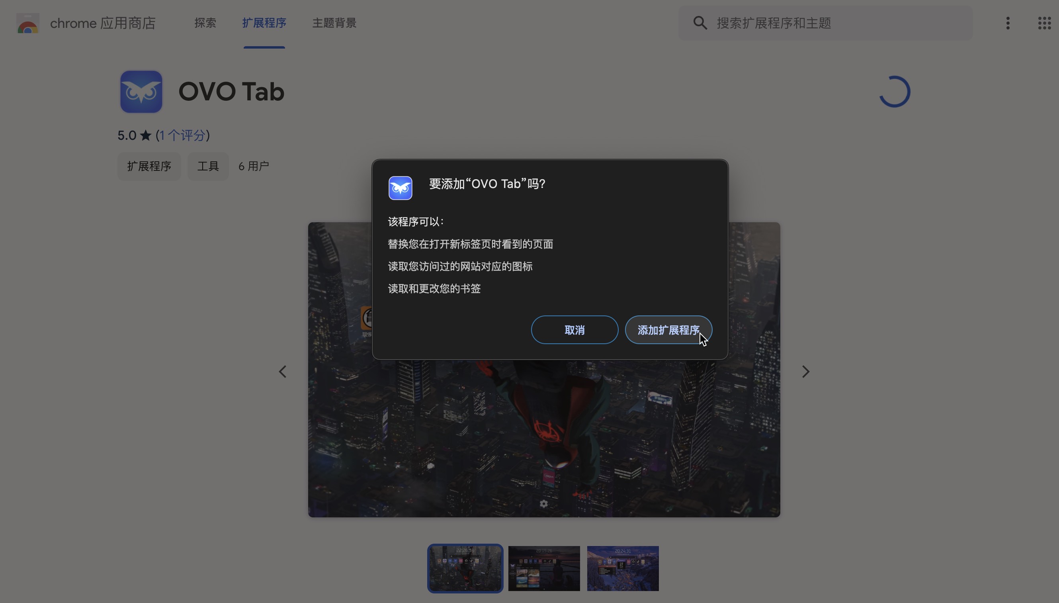Show previous screenshot with left chevron

283,372
